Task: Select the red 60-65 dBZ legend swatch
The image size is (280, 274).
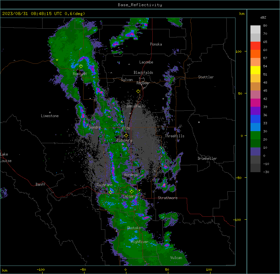Action: point(255,46)
